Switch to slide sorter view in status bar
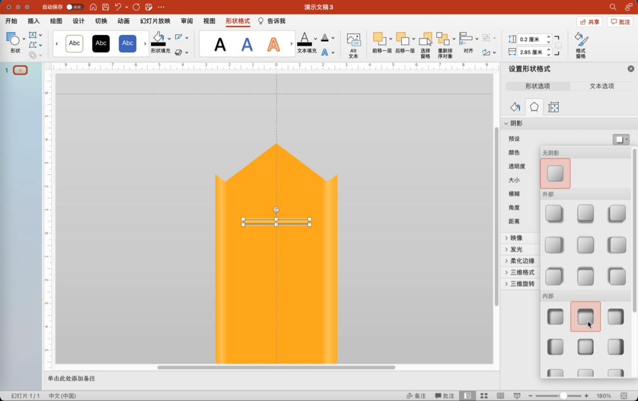Image resolution: width=638 pixels, height=401 pixels. click(x=484, y=396)
